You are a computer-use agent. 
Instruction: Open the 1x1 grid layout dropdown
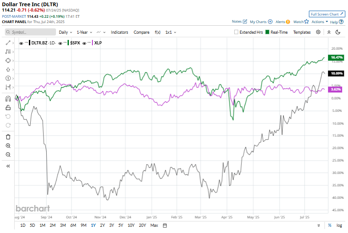pos(171,32)
